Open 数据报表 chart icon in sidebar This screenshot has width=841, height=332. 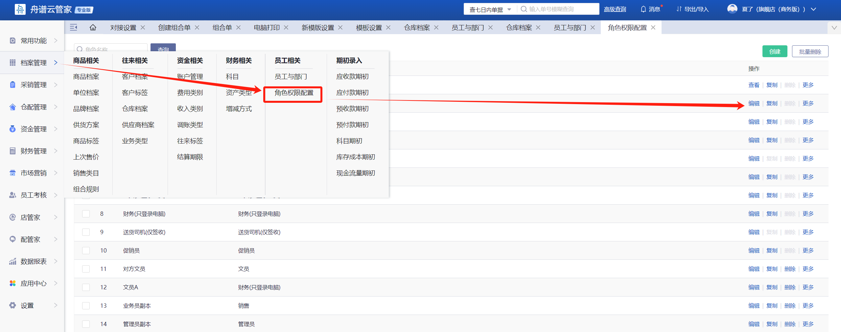click(x=12, y=261)
